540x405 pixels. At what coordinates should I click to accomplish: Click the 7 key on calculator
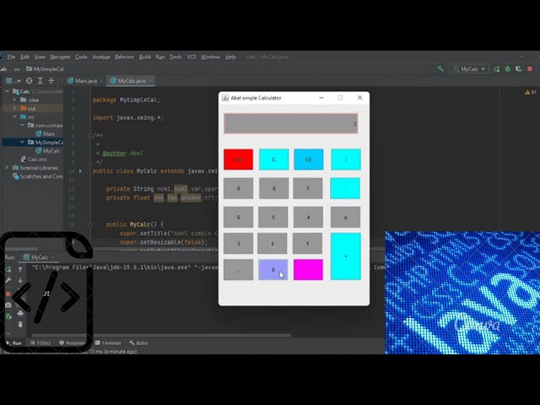click(x=308, y=188)
